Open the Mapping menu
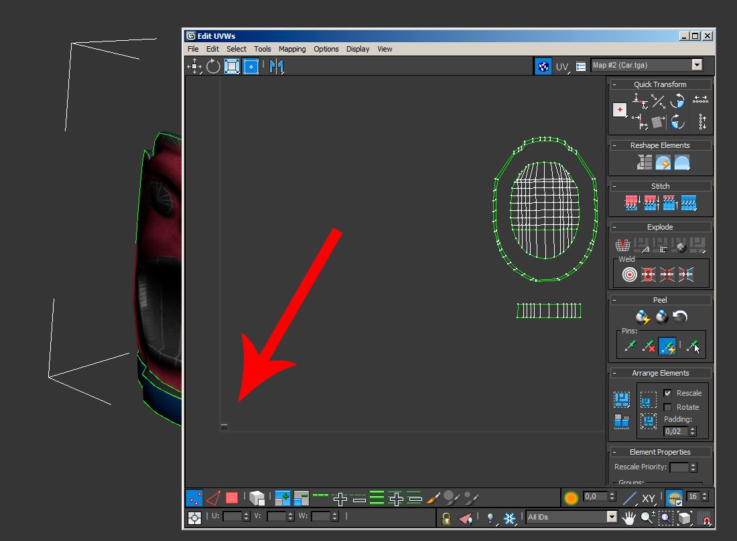 [292, 49]
